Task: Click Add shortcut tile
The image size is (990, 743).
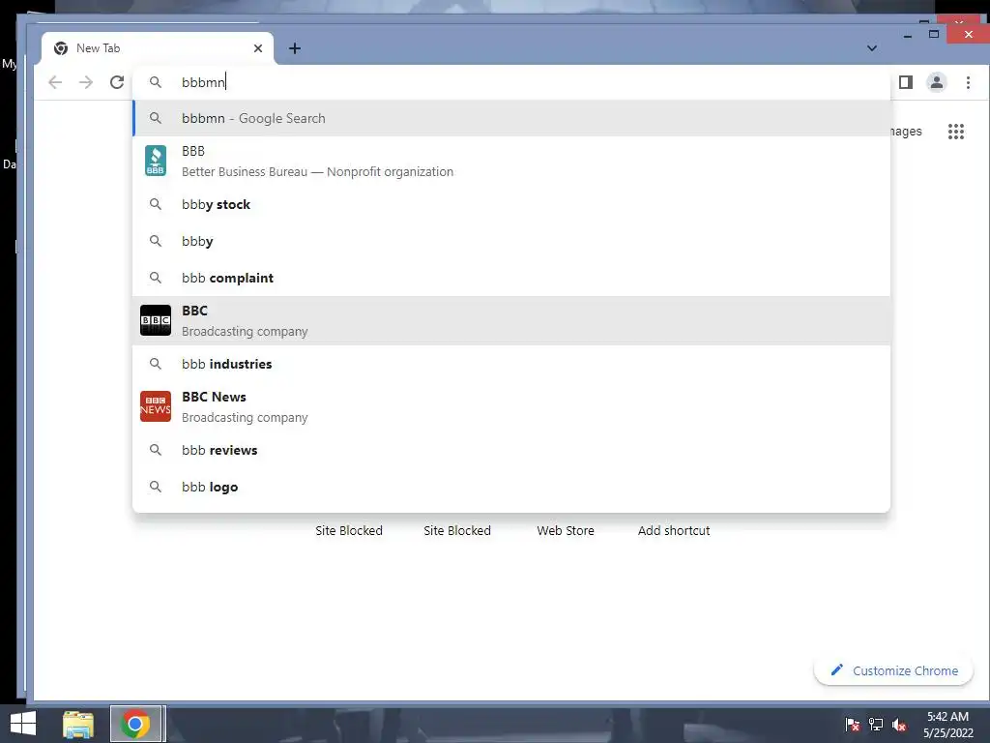Action: point(674,531)
